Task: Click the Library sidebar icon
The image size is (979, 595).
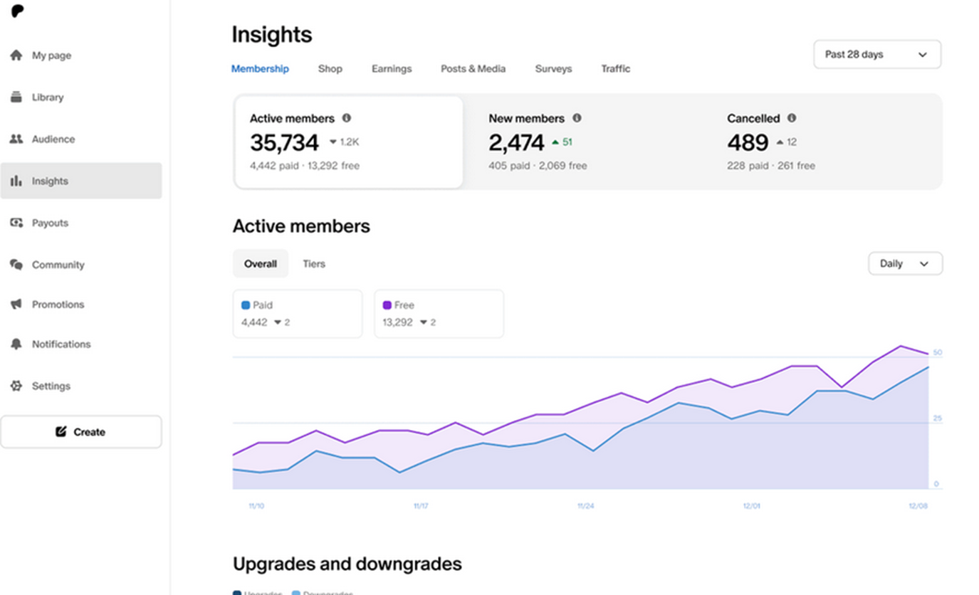Action: [16, 98]
